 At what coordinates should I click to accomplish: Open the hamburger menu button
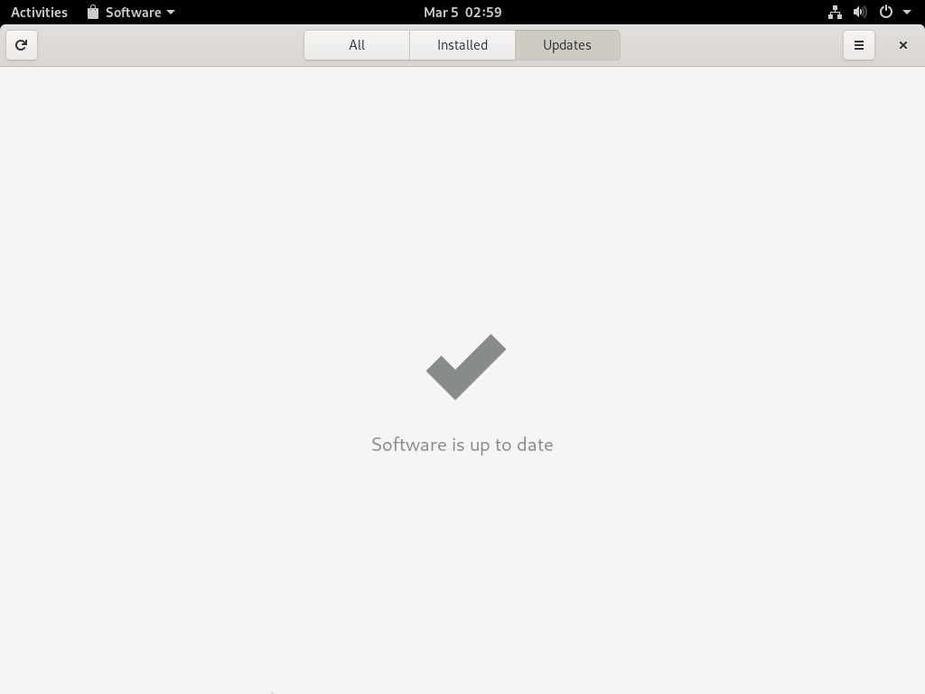coord(859,45)
